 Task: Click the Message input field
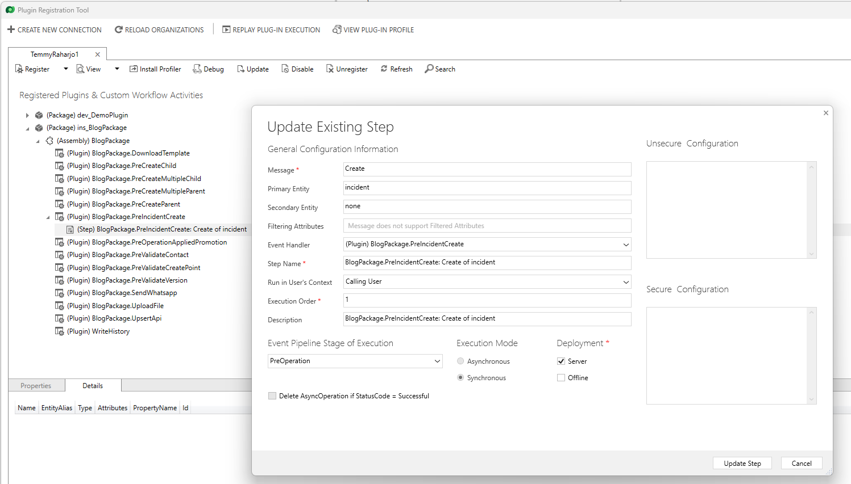(487, 169)
